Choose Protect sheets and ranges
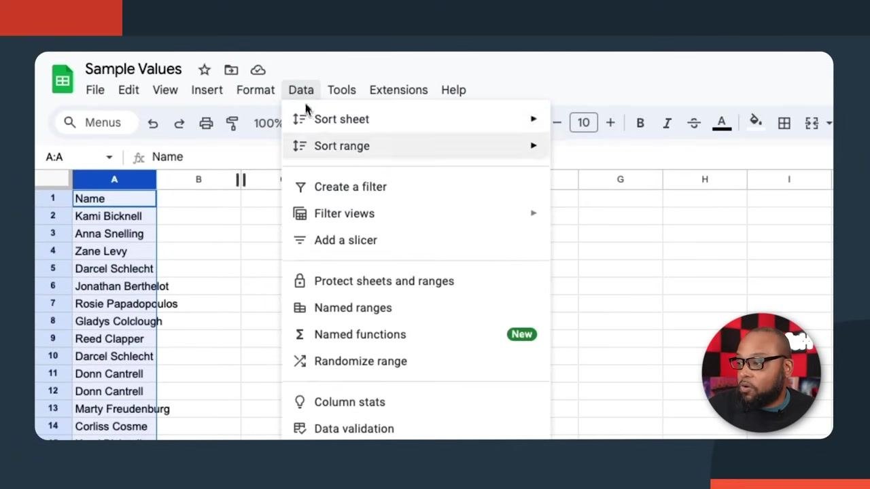The image size is (870, 489). pyautogui.click(x=415, y=281)
